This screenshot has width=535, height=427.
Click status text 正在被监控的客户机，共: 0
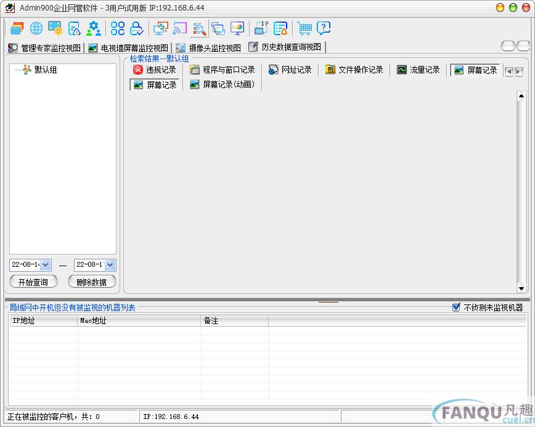(54, 417)
